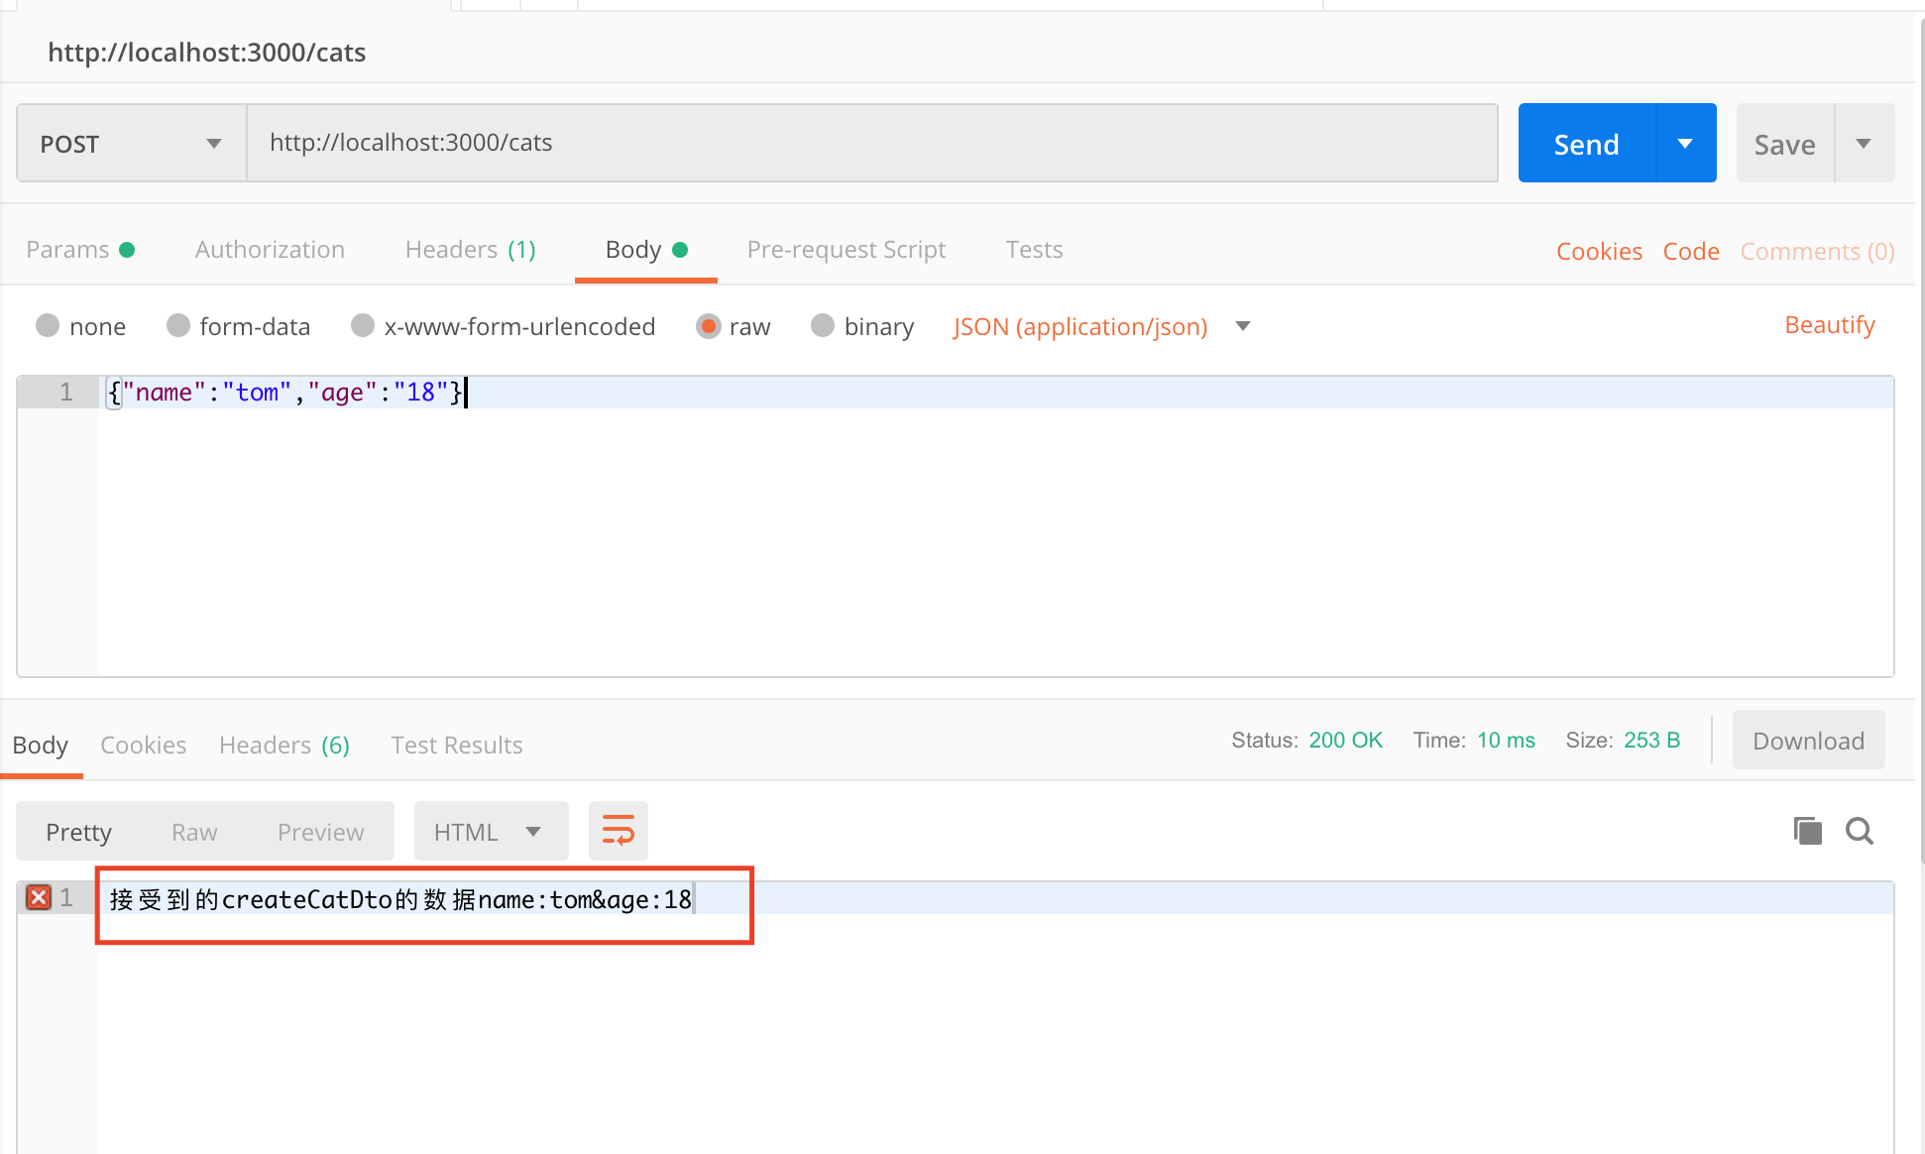Select the raw body type radio
1925x1154 pixels.
(x=709, y=326)
